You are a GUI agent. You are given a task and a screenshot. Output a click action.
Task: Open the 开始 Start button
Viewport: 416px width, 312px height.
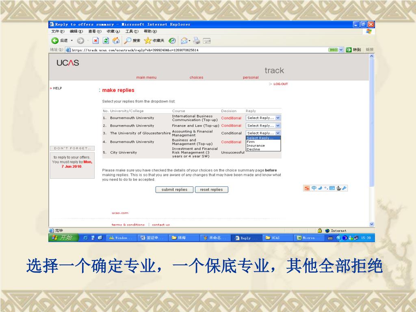63,238
